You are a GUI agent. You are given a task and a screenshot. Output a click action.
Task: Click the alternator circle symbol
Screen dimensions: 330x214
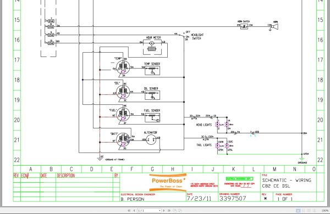[x=151, y=140]
